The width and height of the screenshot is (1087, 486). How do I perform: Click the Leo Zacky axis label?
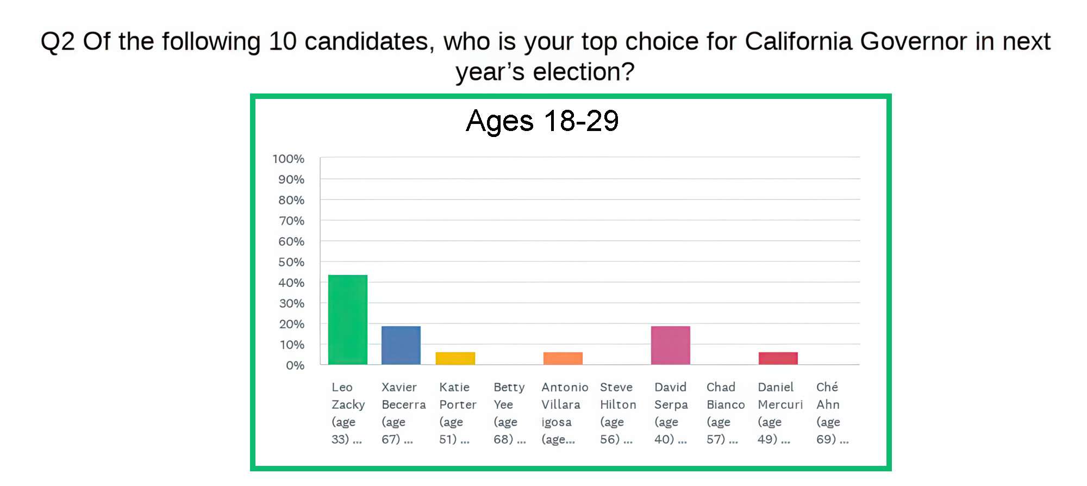(348, 413)
